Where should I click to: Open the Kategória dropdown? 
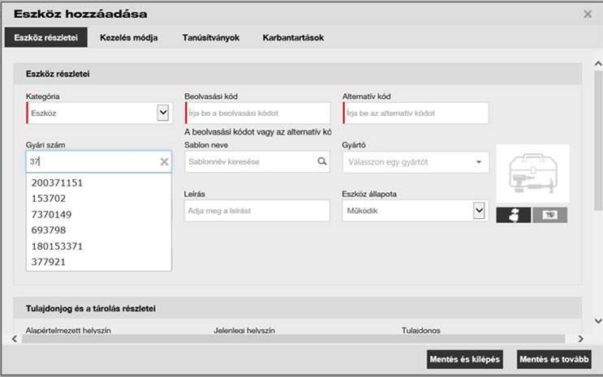click(x=162, y=113)
